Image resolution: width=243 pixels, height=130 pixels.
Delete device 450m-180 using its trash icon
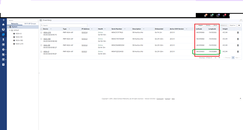pos(238,39)
